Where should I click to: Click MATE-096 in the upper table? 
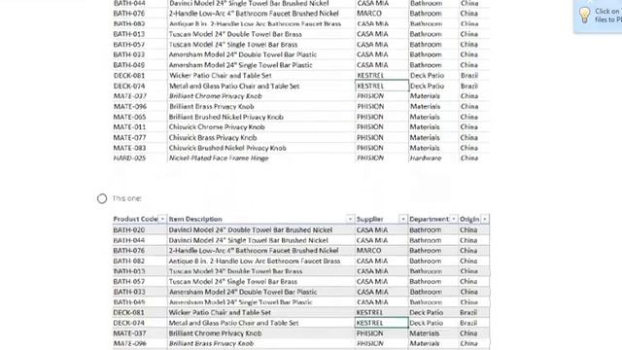129,106
